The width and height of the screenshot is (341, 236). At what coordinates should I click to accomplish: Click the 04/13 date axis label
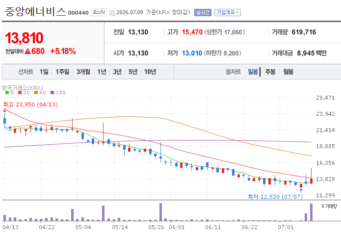[x=11, y=227]
